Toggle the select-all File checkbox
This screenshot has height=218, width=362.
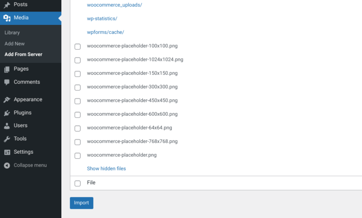coord(77,184)
